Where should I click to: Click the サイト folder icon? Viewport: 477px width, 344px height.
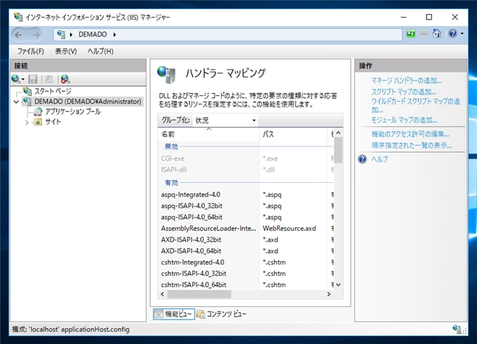click(38, 121)
